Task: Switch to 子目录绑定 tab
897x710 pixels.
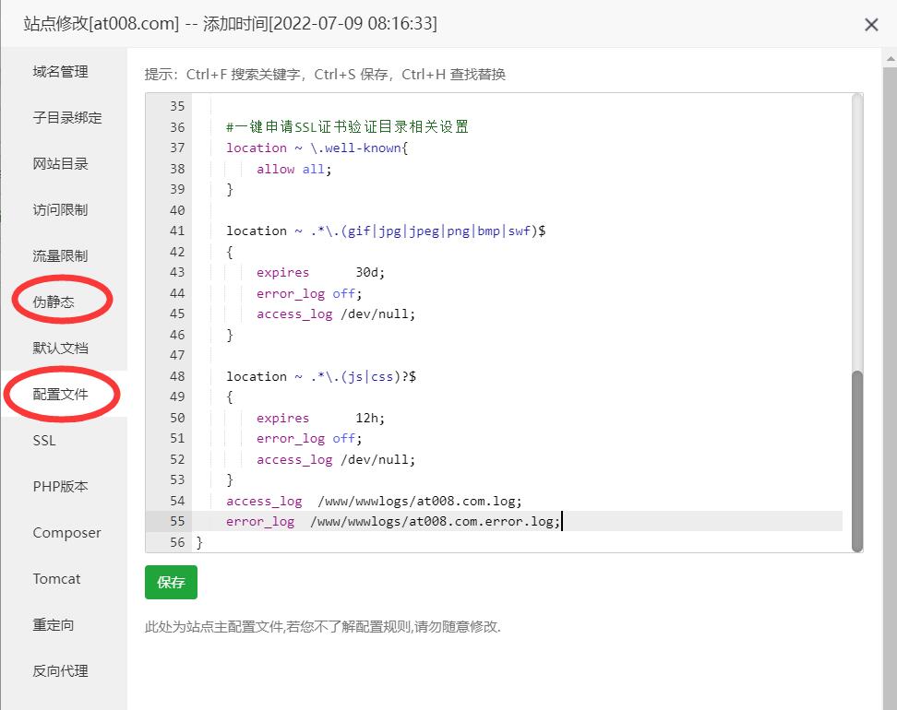Action: [x=67, y=118]
